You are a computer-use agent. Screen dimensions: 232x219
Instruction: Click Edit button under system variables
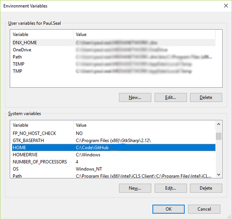170,188
